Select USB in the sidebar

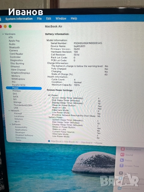pos(16,108)
